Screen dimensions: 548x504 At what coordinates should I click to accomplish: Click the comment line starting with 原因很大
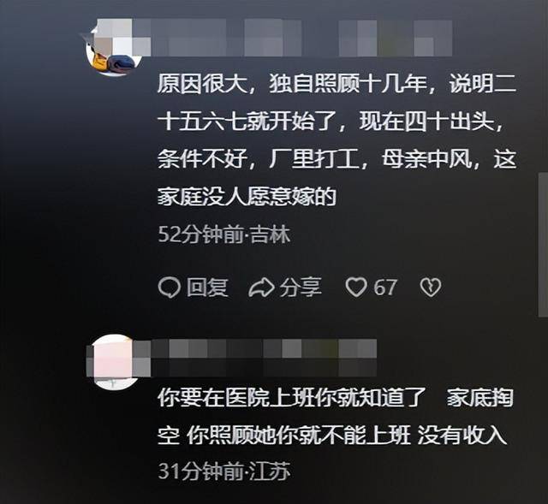(x=337, y=84)
